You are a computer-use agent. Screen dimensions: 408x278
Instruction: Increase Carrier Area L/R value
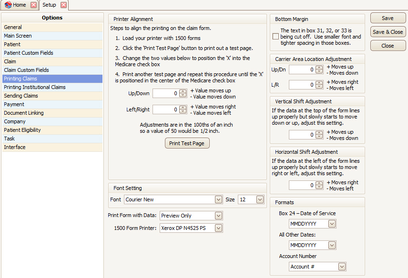pos(319,83)
